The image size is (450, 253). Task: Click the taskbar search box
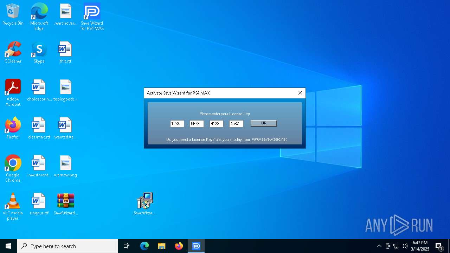67,246
